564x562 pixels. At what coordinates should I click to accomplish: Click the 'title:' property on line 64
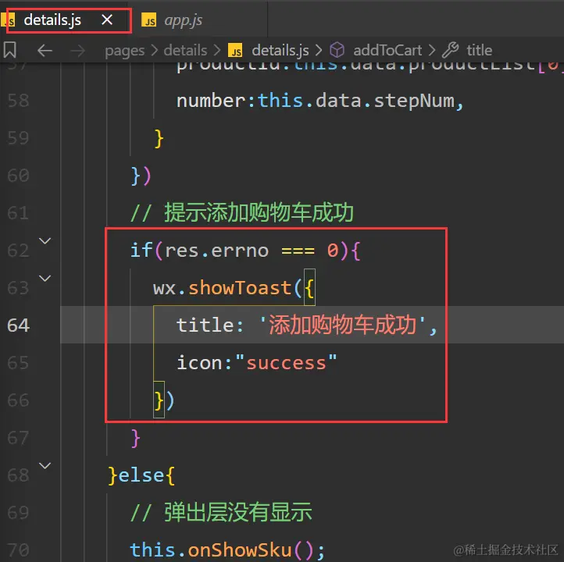(x=209, y=325)
